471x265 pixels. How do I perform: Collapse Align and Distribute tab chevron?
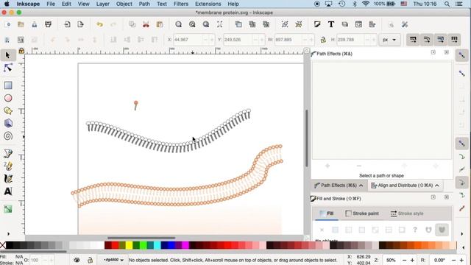pos(437,185)
